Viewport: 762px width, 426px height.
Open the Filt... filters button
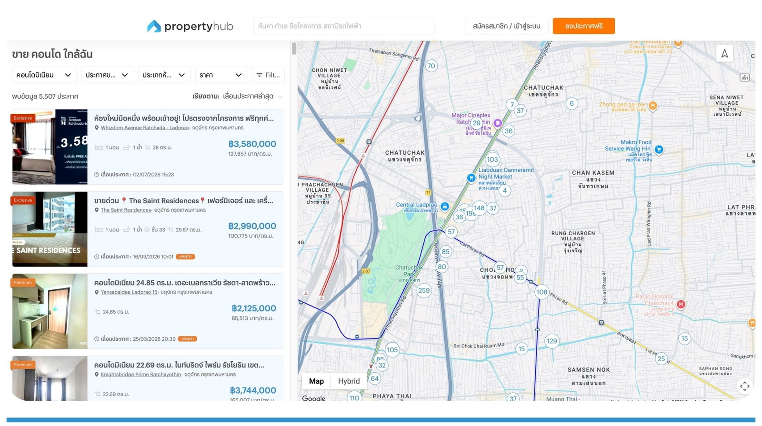[269, 75]
